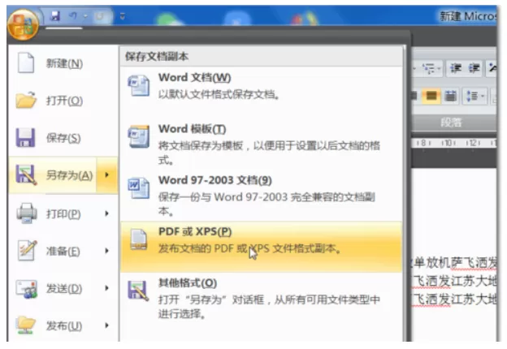Open the Line Spacing dropdown arrow
507x349 pixels.
[483, 96]
